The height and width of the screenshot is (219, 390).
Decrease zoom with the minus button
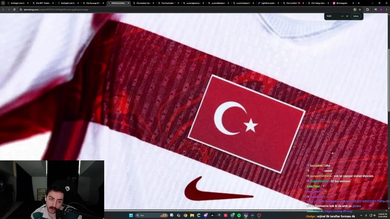tap(342, 16)
